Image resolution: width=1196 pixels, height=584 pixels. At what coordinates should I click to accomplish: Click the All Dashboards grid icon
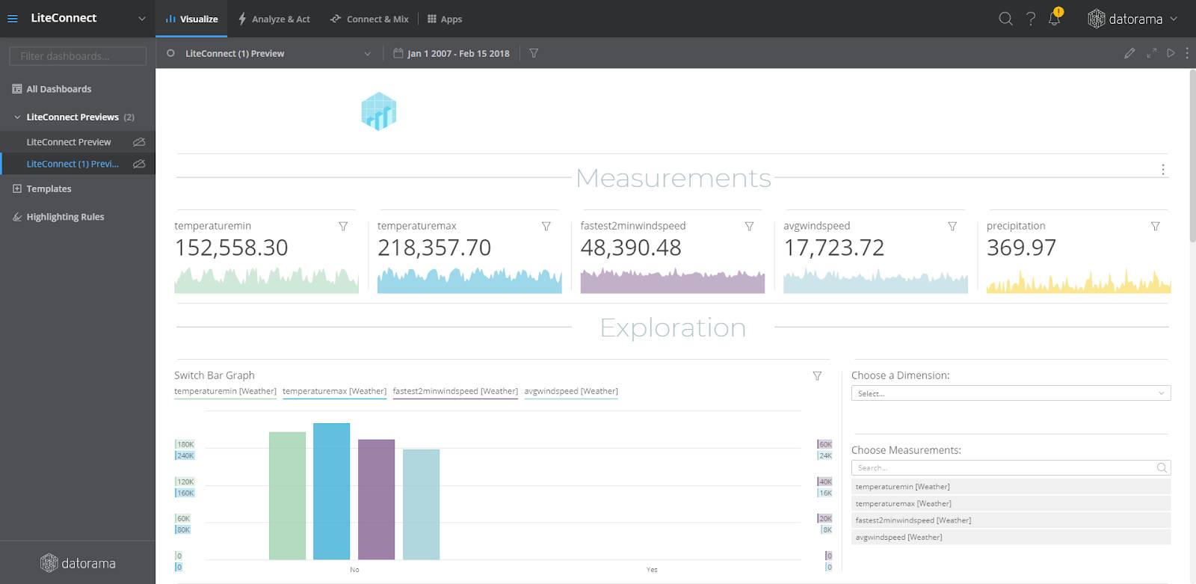(17, 89)
